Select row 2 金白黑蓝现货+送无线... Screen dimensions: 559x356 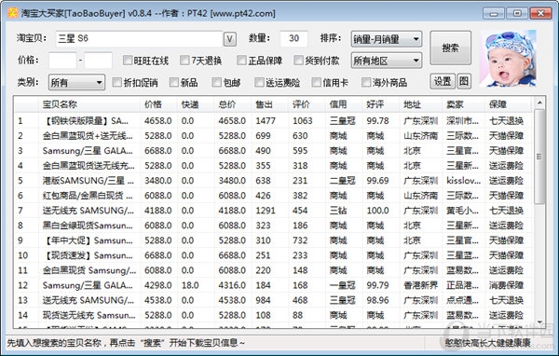[x=274, y=135]
